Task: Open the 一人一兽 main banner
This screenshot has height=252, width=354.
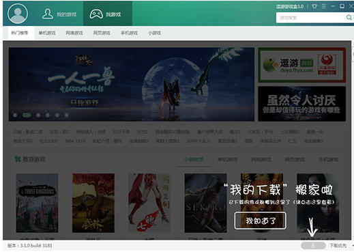Action: pos(132,84)
